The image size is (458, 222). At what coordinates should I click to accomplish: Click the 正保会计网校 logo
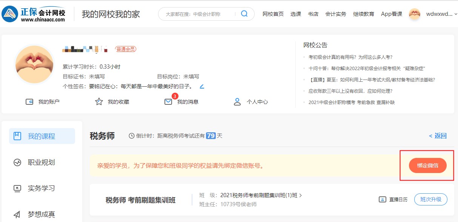[x=34, y=14]
